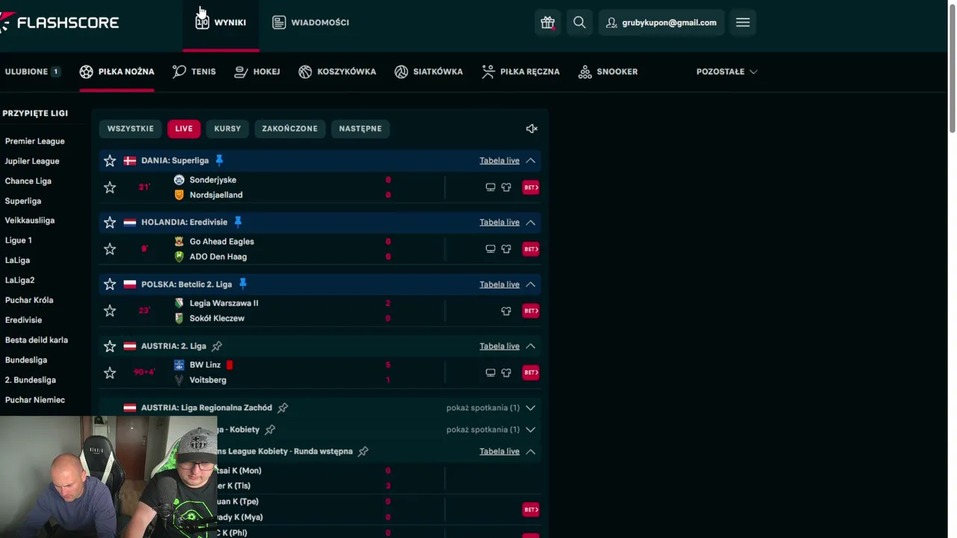957x538 pixels.
Task: Open TV broadcast icon for BW Linz match
Action: click(490, 372)
